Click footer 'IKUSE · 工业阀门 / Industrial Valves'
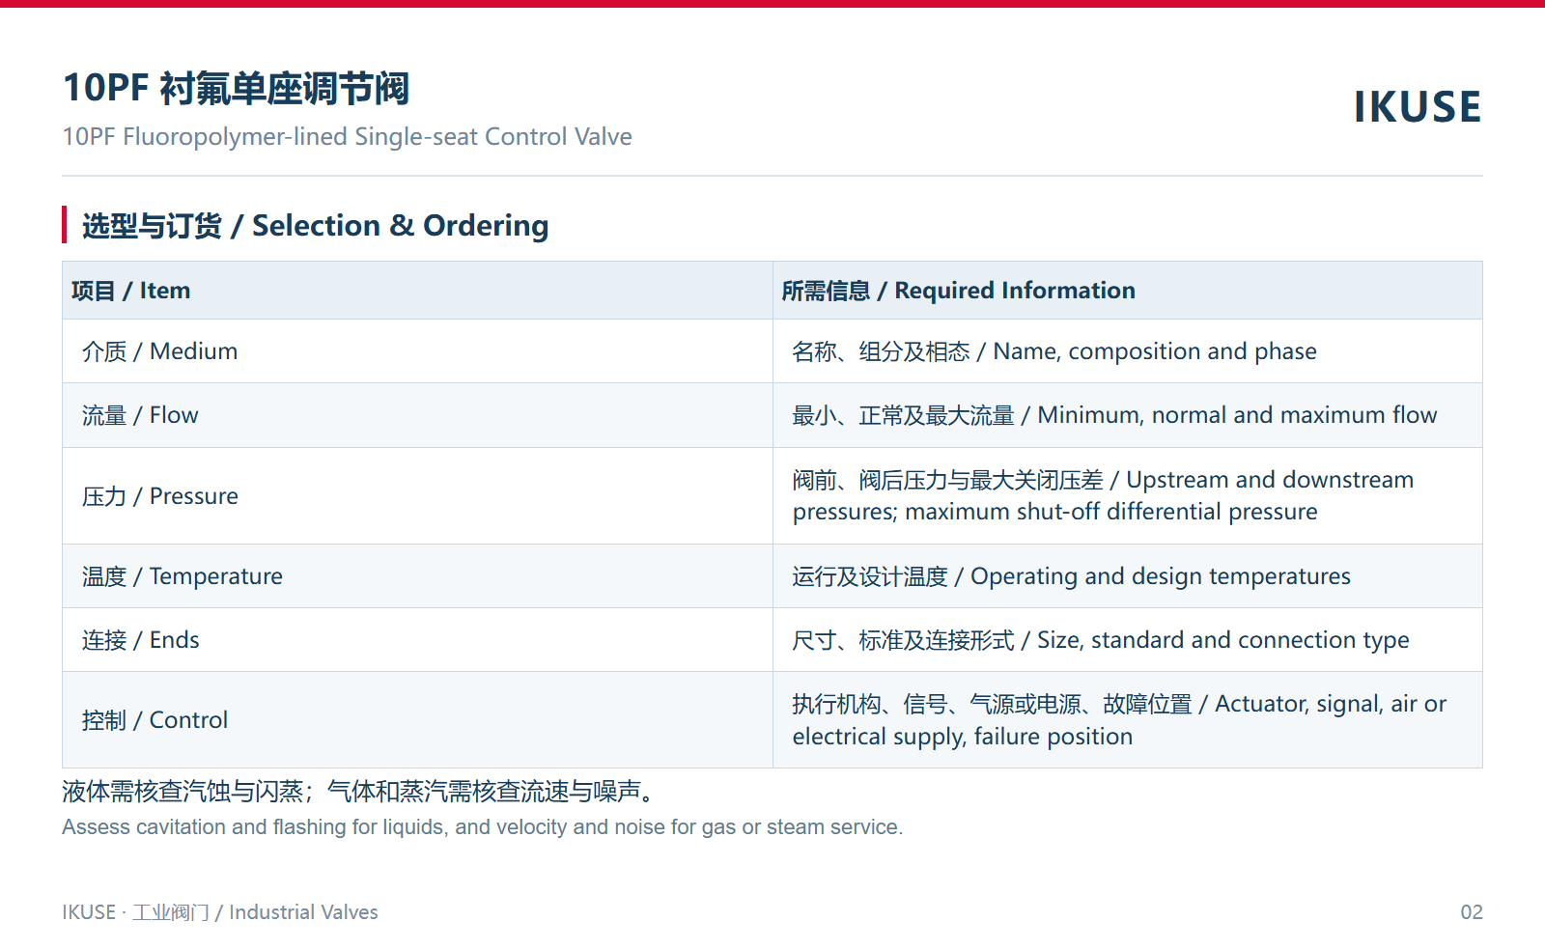 pos(220,912)
